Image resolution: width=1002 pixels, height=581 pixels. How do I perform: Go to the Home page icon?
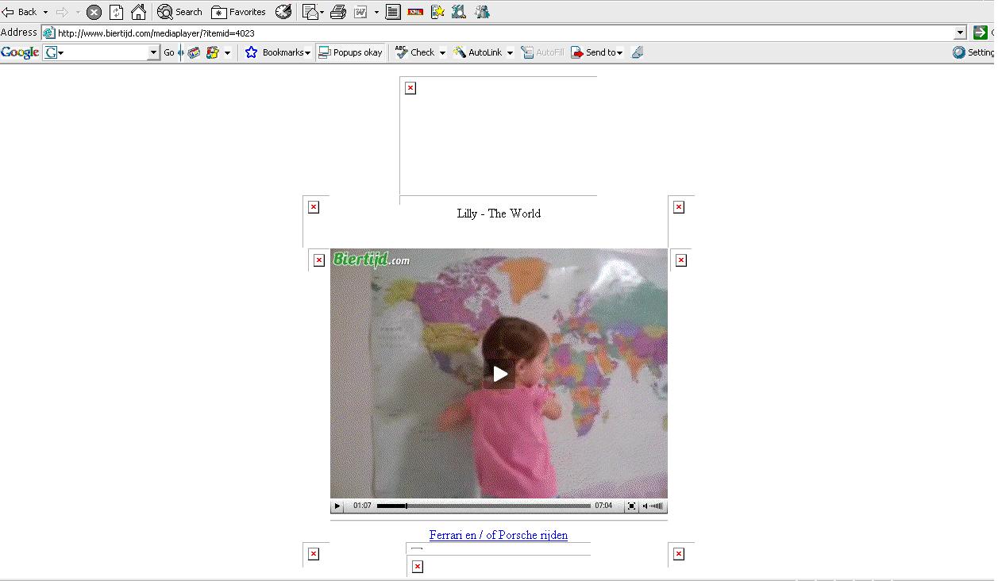click(138, 12)
